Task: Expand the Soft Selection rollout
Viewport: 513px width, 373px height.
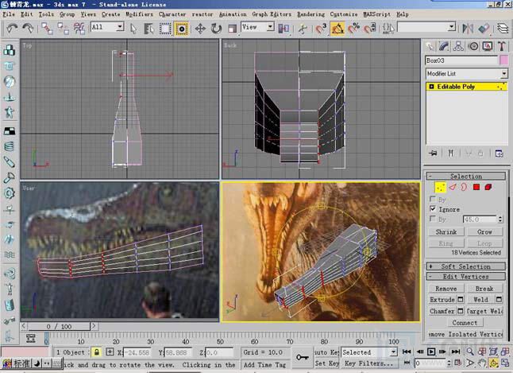Action: pos(465,266)
